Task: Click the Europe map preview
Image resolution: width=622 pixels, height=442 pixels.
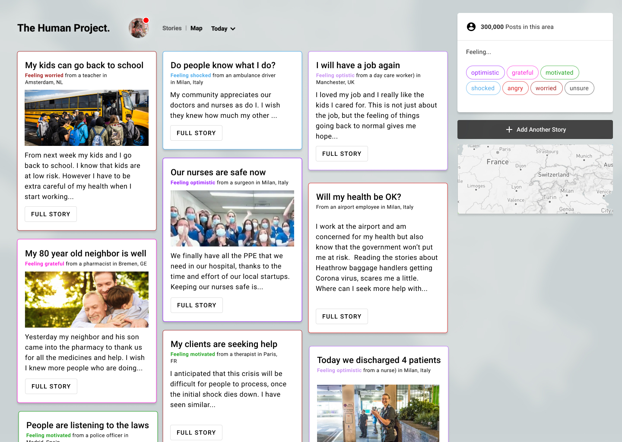Action: 535,179
